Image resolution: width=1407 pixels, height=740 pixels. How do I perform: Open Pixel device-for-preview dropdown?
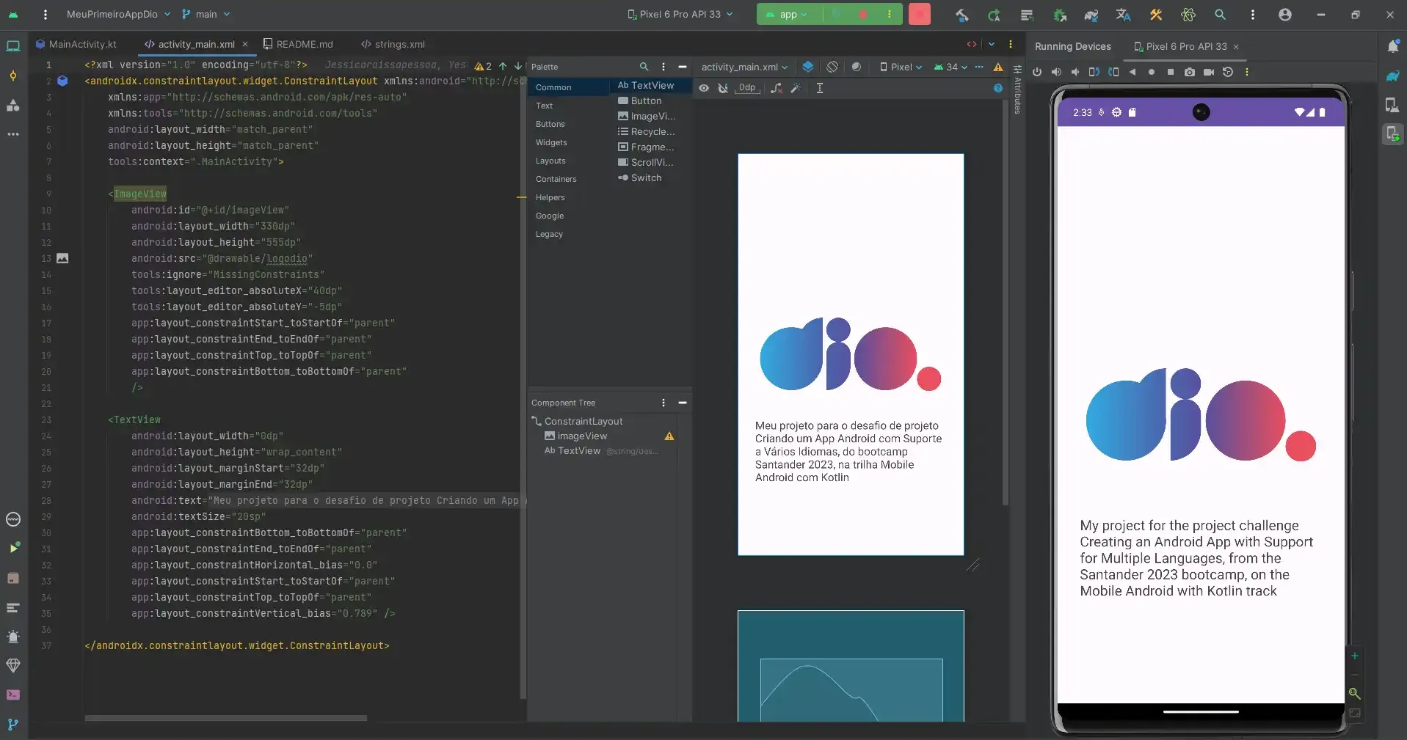click(x=901, y=67)
